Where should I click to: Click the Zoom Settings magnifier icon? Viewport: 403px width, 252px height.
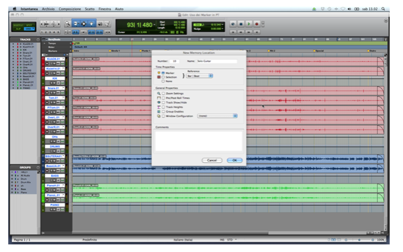(159, 93)
